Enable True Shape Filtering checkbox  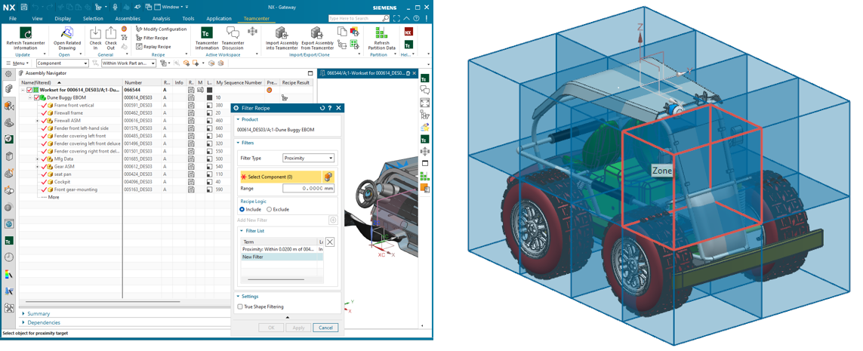pos(240,306)
